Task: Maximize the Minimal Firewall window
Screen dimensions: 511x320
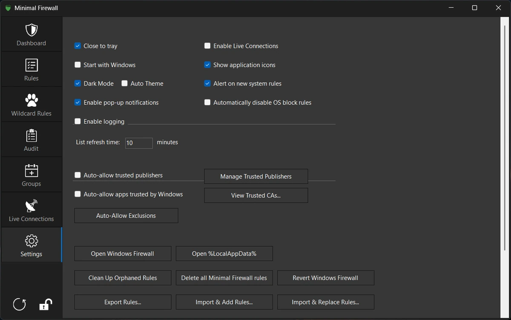Action: [474, 8]
